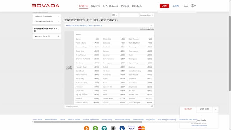Open Terms of Service footer link
The height and width of the screenshot is (130, 231).
coord(74,119)
